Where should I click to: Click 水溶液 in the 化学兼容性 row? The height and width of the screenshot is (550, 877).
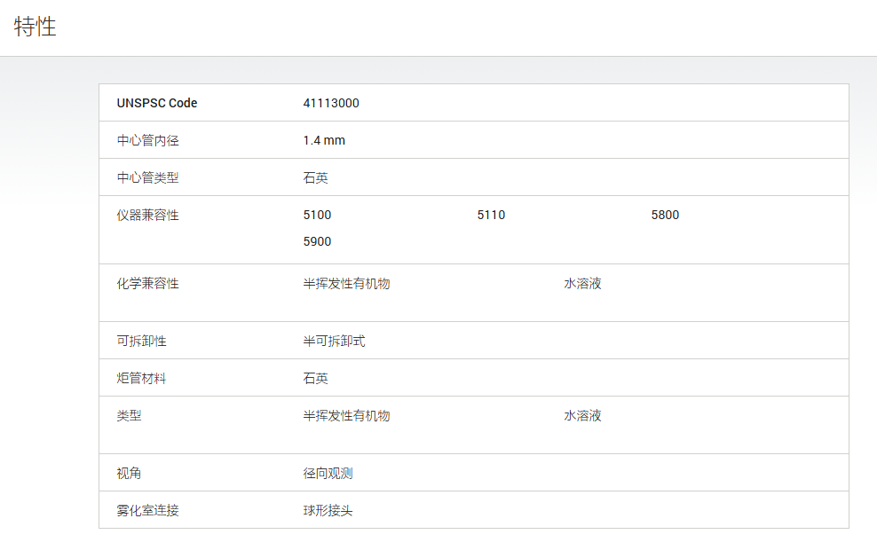(582, 283)
